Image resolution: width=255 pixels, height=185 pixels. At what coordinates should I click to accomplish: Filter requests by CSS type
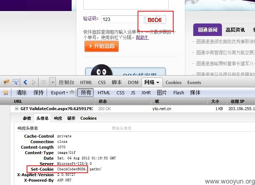coord(121,93)
